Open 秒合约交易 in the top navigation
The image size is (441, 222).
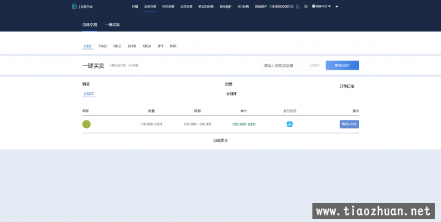(x=206, y=7)
